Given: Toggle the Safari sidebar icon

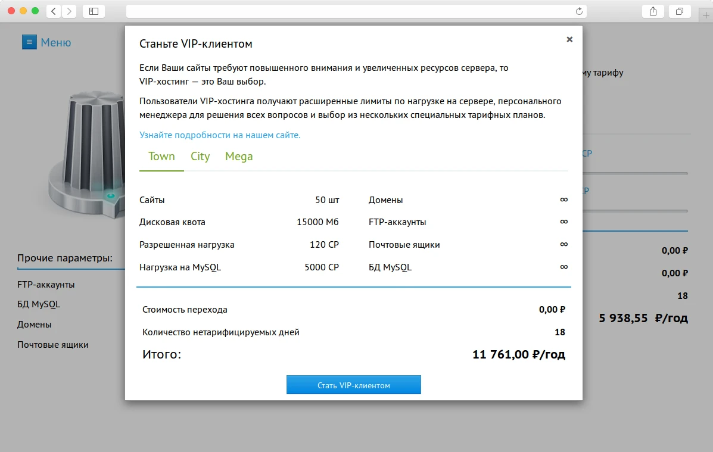Looking at the screenshot, I should (x=94, y=11).
